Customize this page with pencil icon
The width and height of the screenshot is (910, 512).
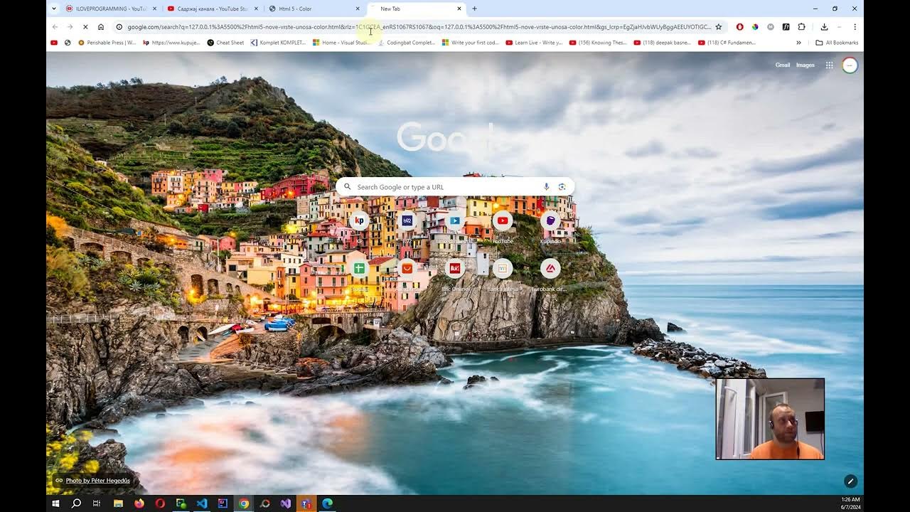point(850,481)
